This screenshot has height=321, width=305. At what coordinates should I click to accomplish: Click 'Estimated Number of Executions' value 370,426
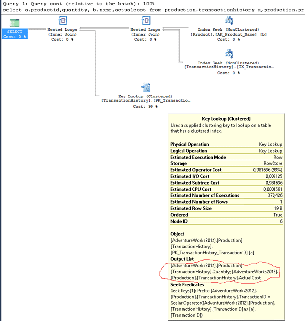point(275,195)
